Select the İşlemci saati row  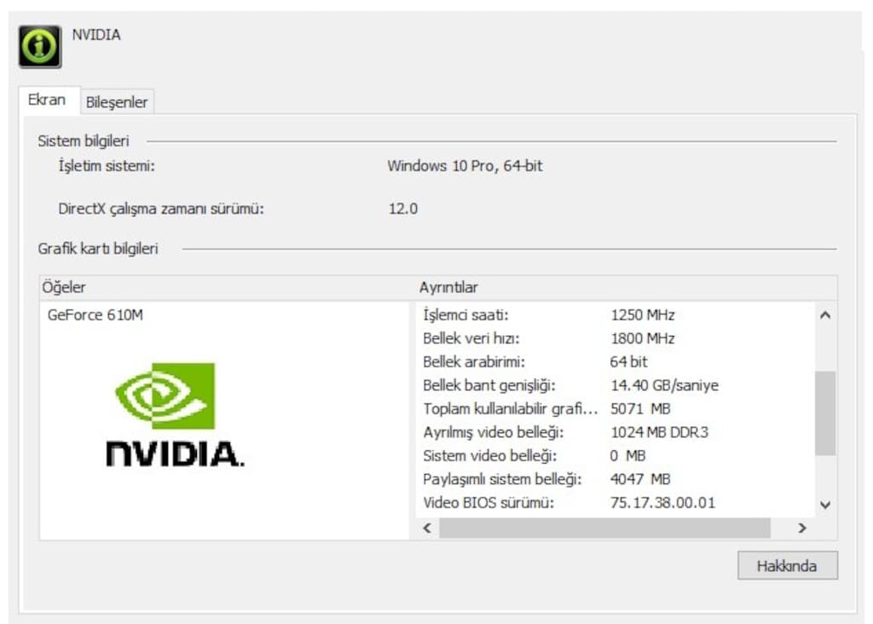616,315
